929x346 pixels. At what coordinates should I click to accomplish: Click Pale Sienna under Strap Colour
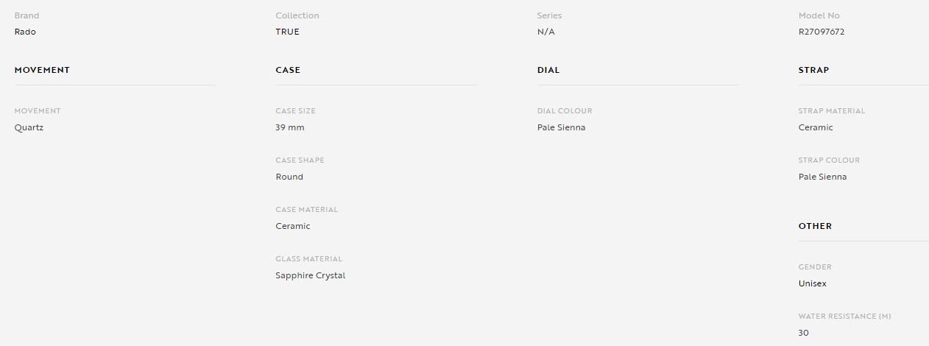(822, 177)
